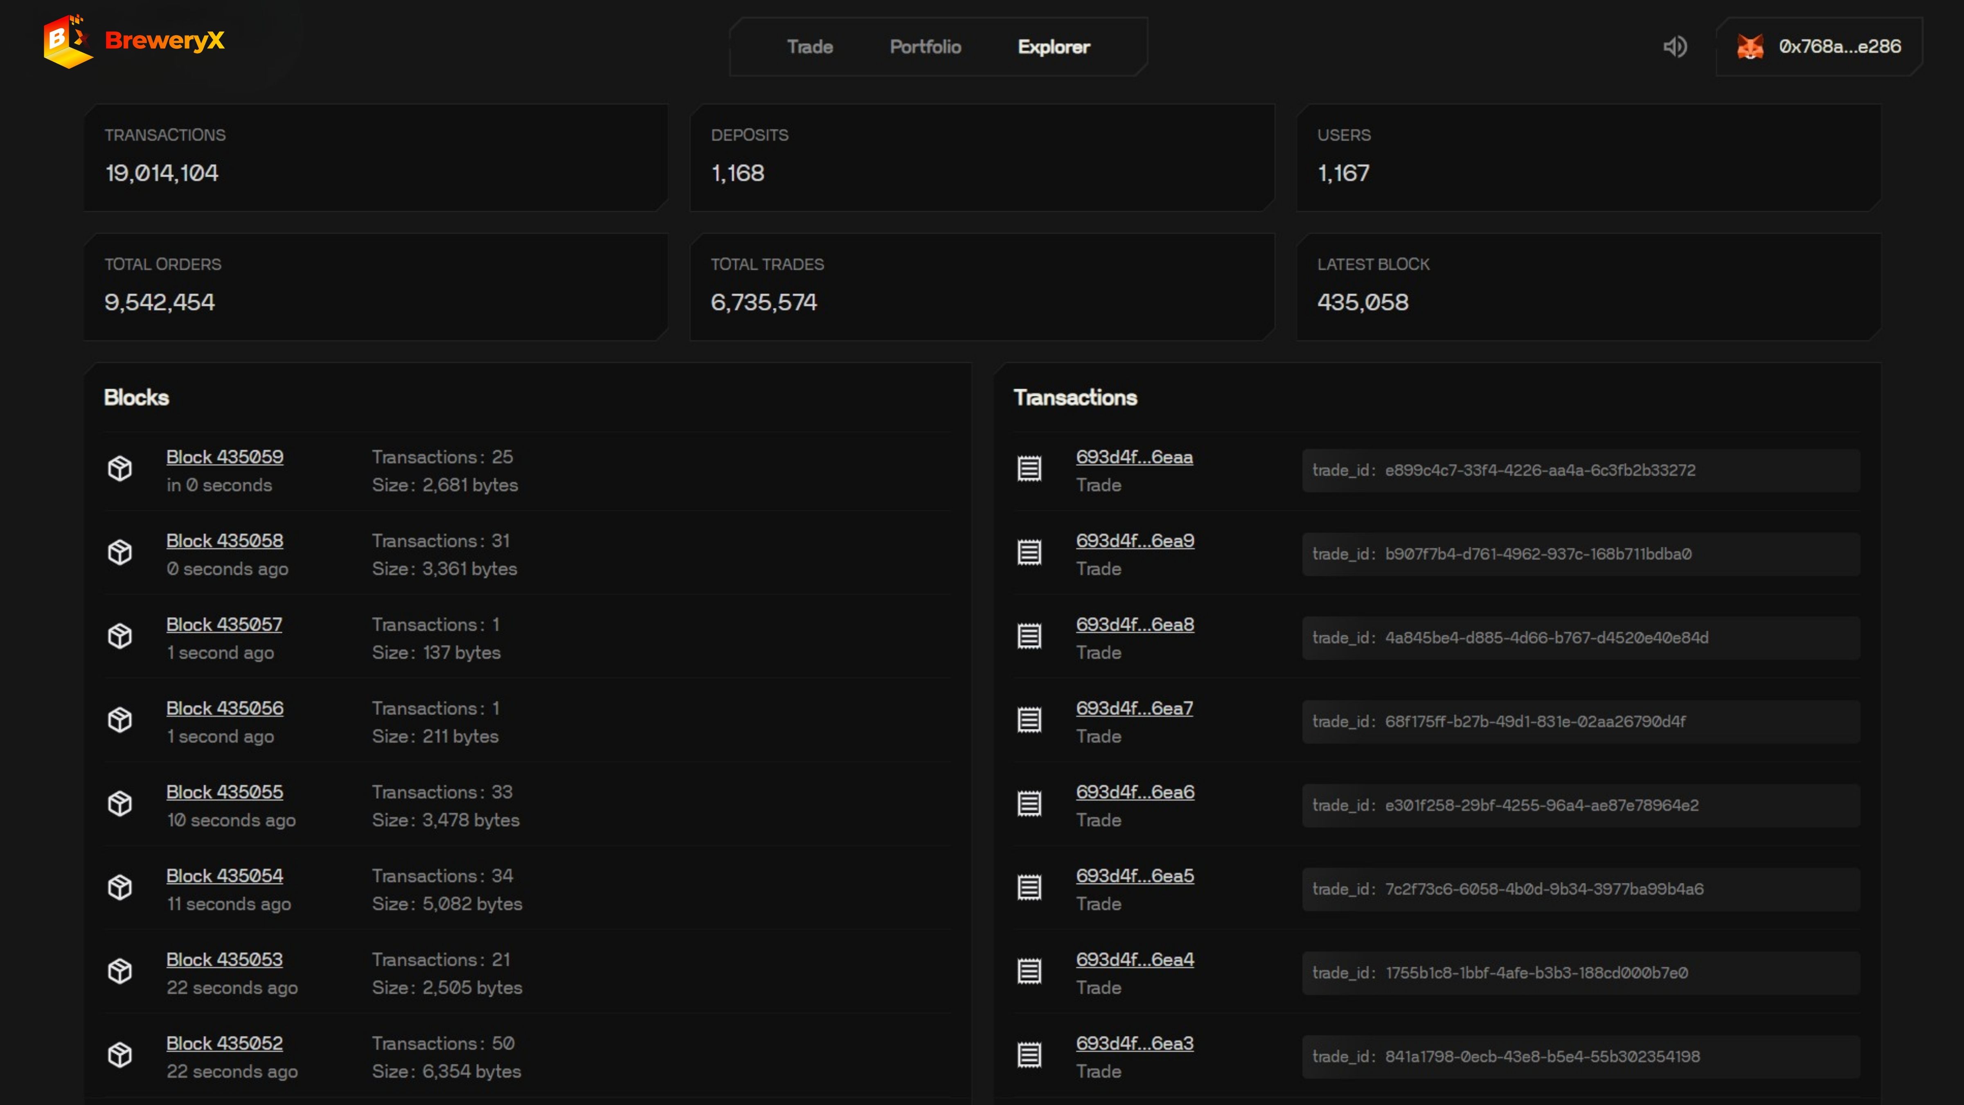
Task: Open the Portfolio tab
Action: [x=925, y=47]
